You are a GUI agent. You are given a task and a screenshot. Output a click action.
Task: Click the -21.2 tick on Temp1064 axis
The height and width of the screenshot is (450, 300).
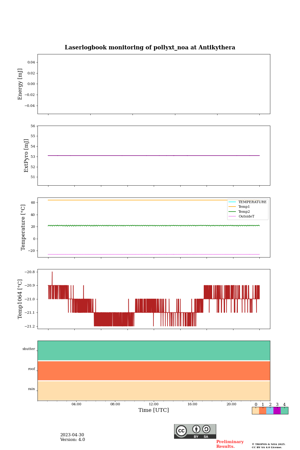(x=30, y=326)
